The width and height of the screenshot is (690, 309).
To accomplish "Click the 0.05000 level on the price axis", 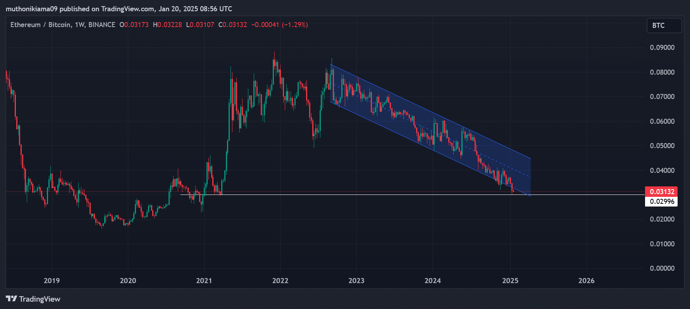I will click(662, 146).
